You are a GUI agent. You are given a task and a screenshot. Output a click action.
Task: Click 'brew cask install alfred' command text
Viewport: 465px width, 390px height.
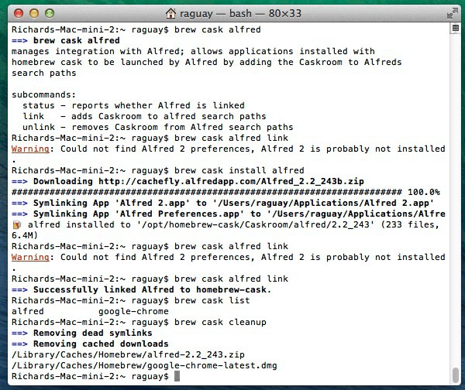click(x=239, y=170)
